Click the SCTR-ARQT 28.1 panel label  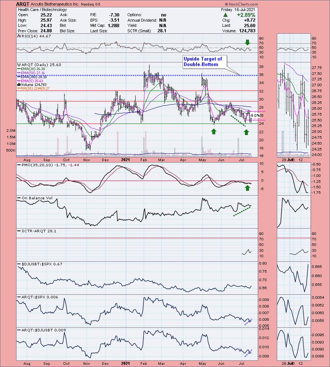[37, 231]
